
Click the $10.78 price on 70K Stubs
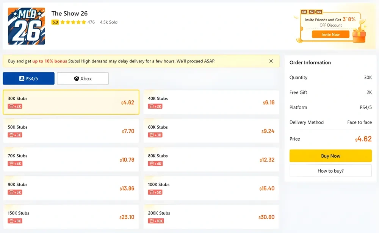(x=127, y=160)
